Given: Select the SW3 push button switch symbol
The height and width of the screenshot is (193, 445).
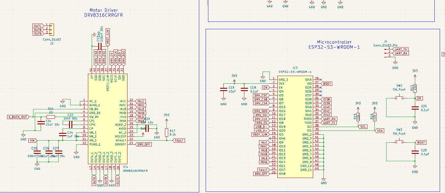Looking at the screenshot, I should 399,142.
